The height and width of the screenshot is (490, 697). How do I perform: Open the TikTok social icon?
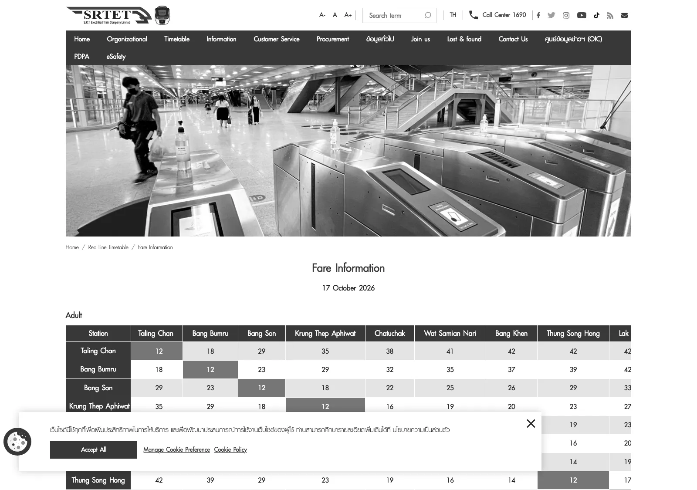click(596, 15)
